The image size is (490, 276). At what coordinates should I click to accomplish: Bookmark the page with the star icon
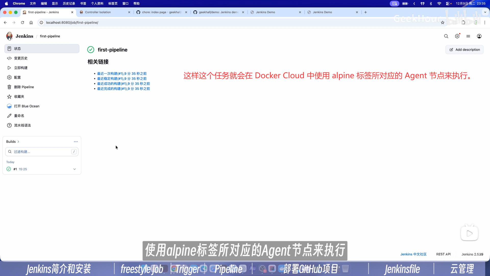pyautogui.click(x=443, y=22)
